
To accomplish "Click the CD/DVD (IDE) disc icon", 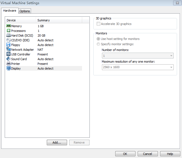I will (9, 40).
